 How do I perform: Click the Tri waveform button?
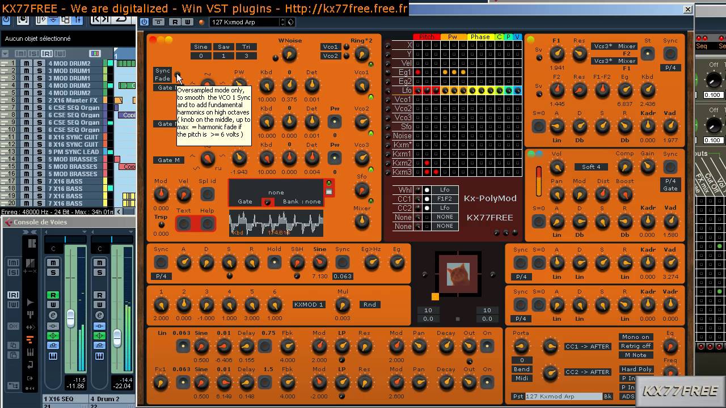(x=246, y=47)
